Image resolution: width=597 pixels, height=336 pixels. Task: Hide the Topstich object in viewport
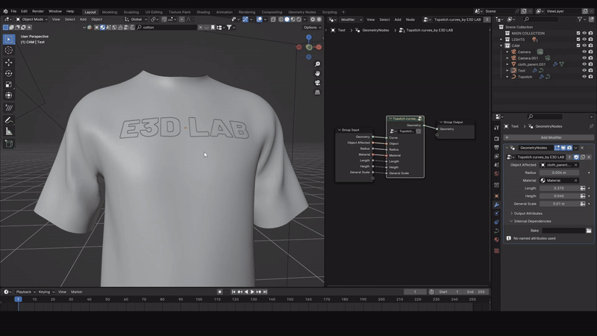pyautogui.click(x=584, y=77)
